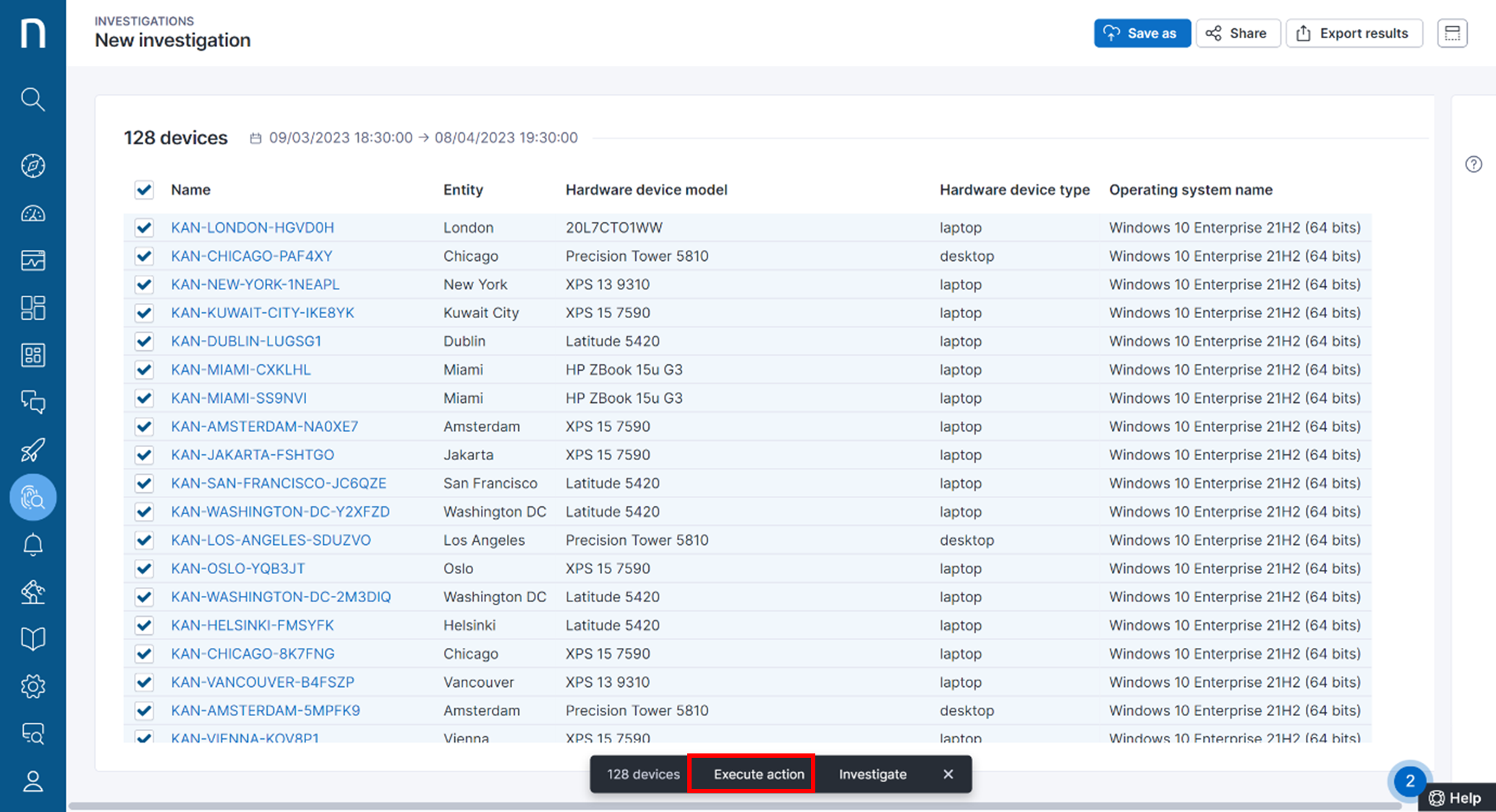Open the KAN-CHICAGO-PAF4XY device link
1496x812 pixels.
[x=252, y=256]
